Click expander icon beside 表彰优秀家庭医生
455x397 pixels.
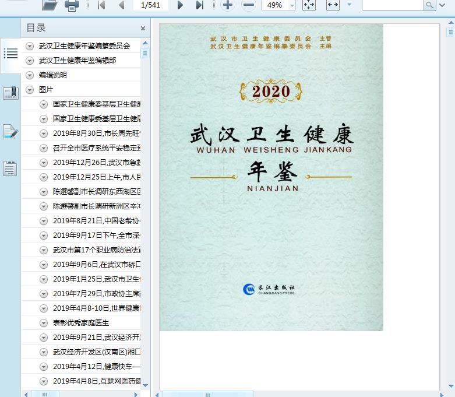click(x=44, y=322)
